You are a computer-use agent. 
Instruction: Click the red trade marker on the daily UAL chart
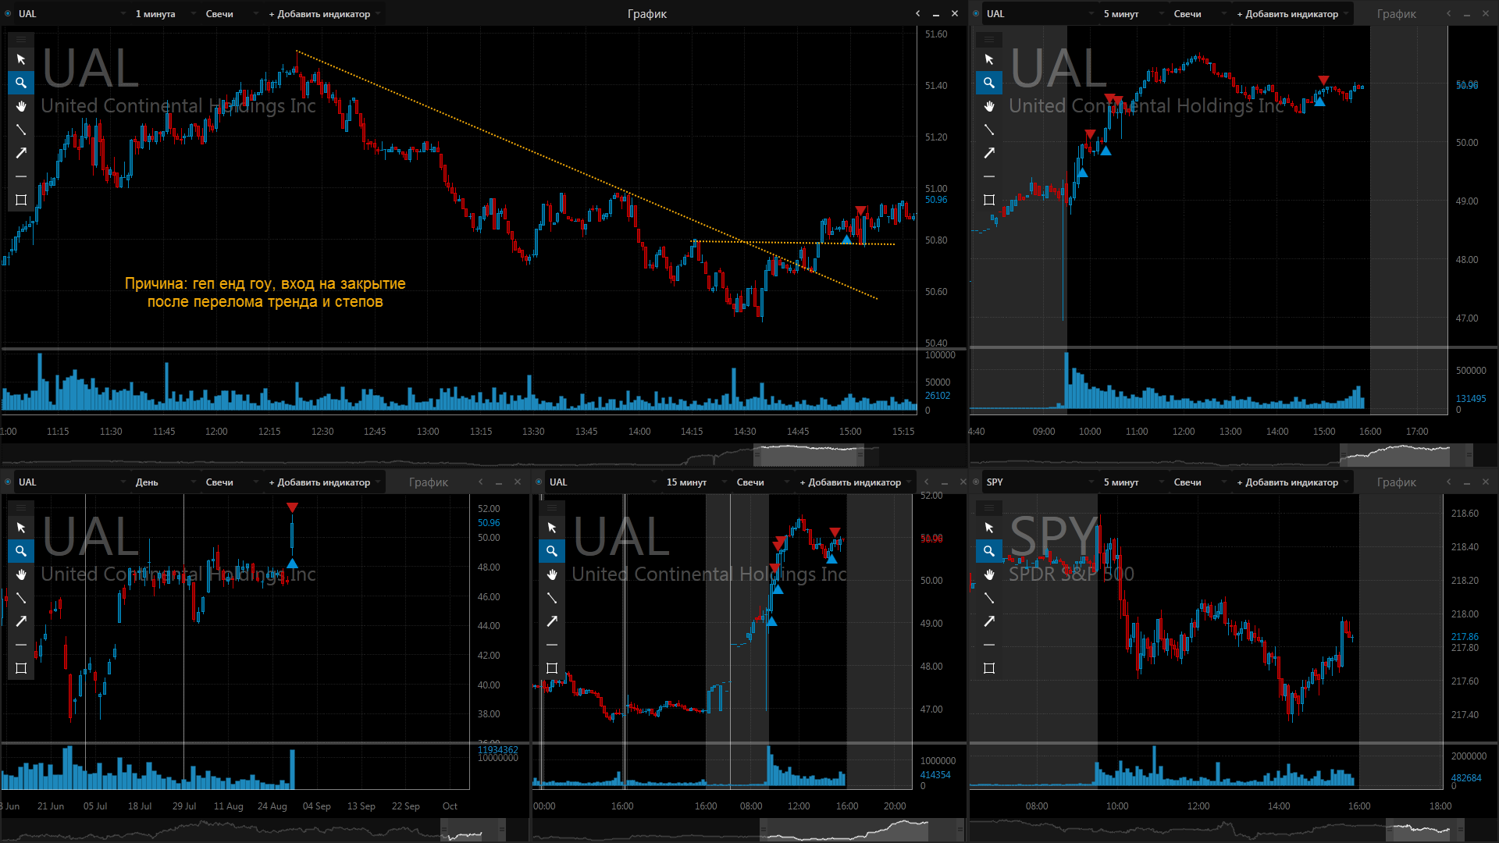click(292, 508)
